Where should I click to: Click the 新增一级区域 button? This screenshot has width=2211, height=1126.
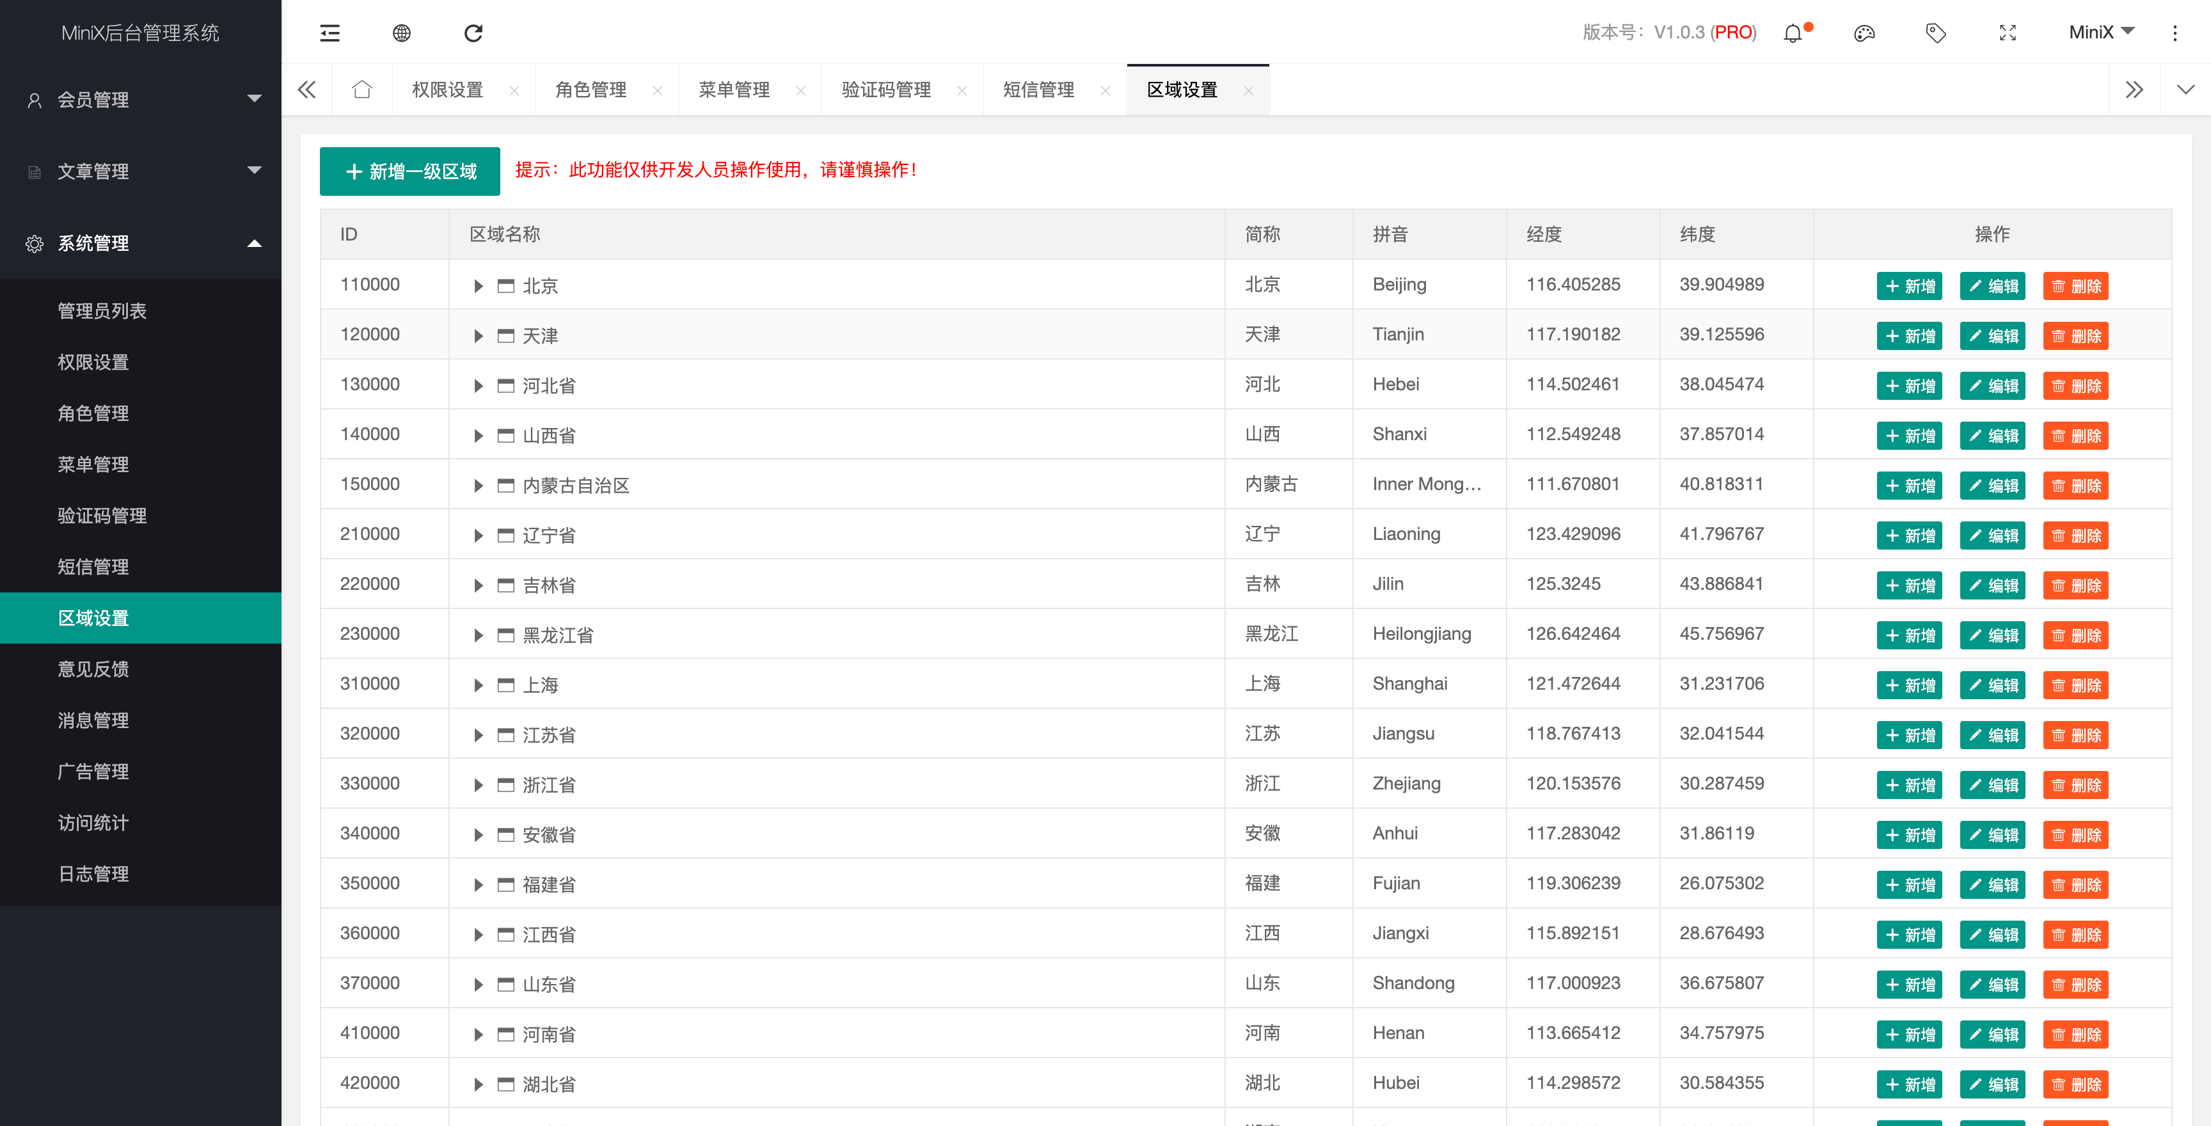[410, 171]
